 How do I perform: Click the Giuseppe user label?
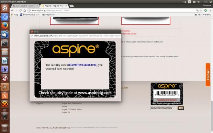click(x=207, y=5)
